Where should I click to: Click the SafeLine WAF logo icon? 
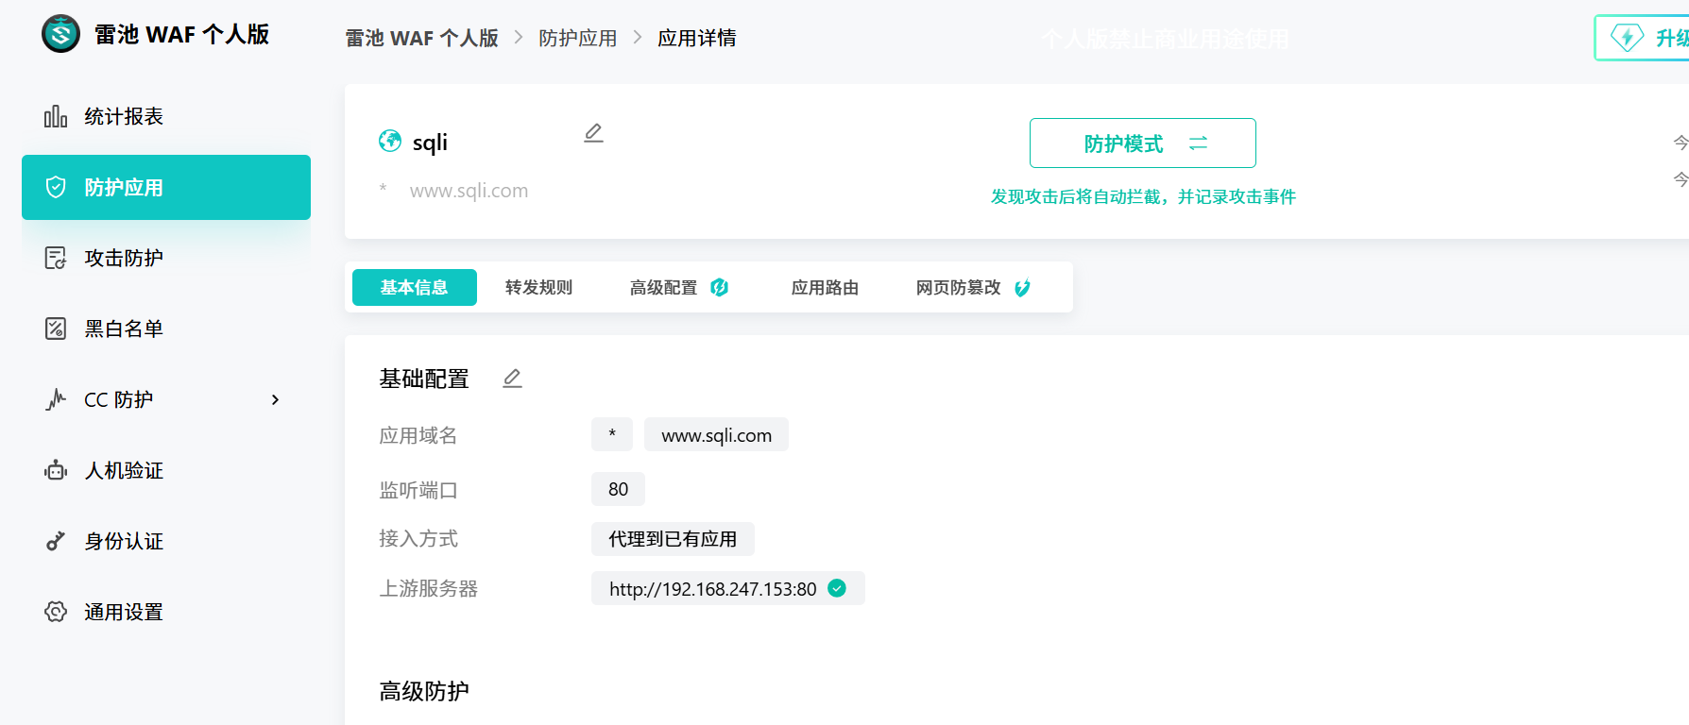[61, 34]
